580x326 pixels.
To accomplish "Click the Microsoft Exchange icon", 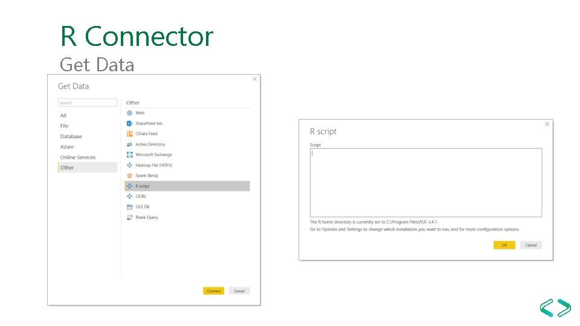I will point(129,155).
